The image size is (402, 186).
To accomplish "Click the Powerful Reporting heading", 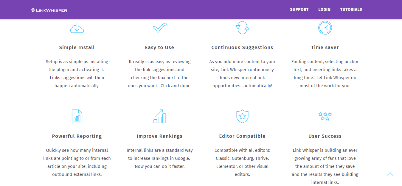I will point(77,136).
